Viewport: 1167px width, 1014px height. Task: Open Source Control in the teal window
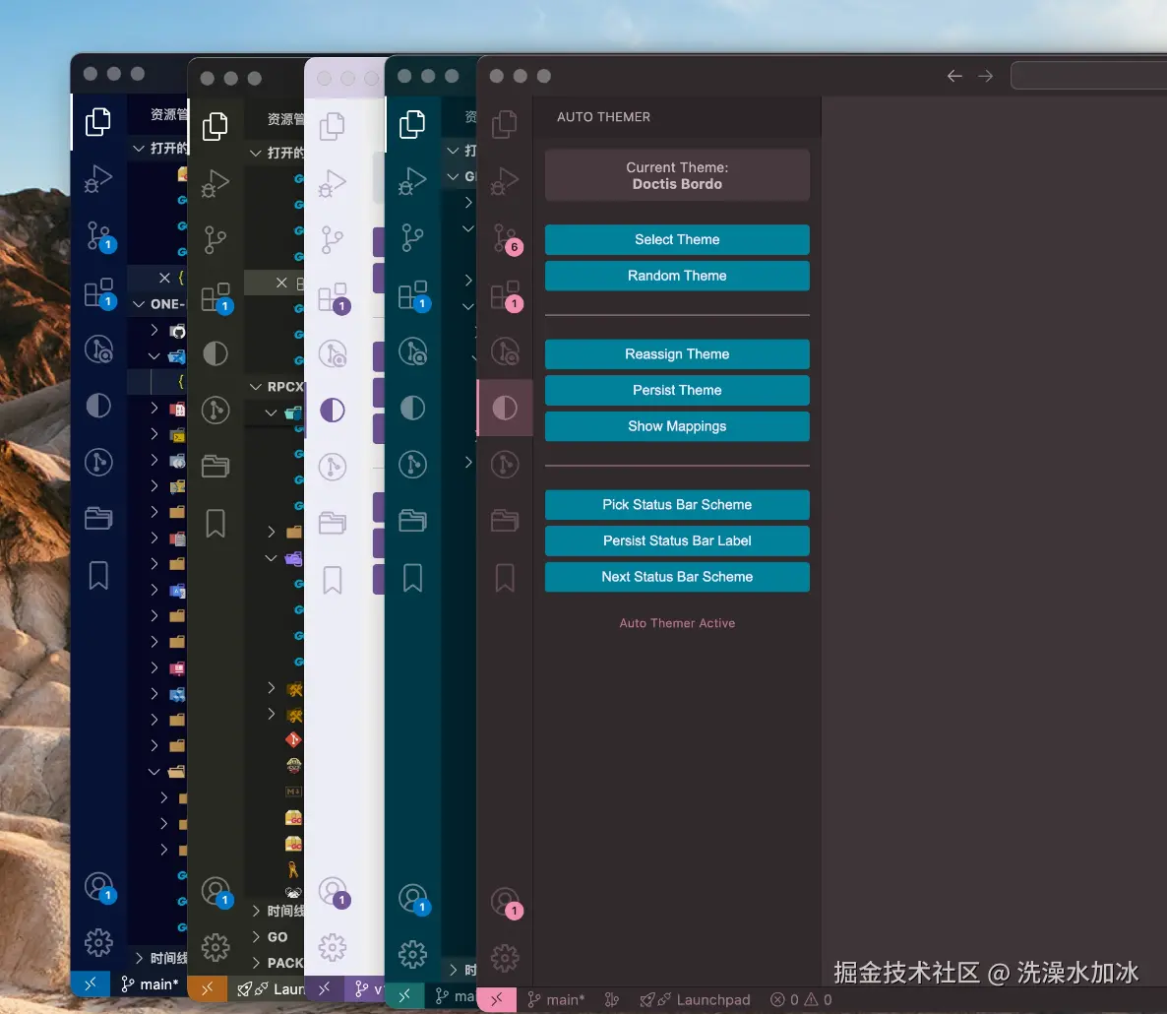pyautogui.click(x=412, y=238)
